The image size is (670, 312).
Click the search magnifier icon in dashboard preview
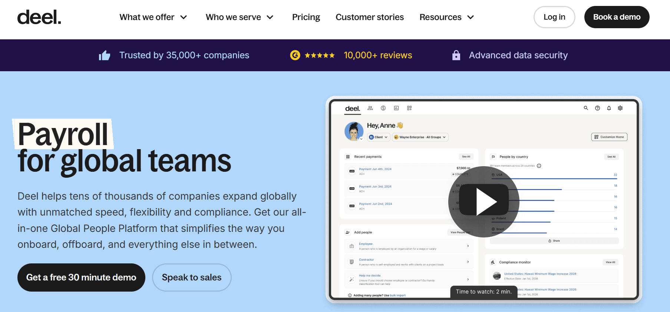coord(586,108)
